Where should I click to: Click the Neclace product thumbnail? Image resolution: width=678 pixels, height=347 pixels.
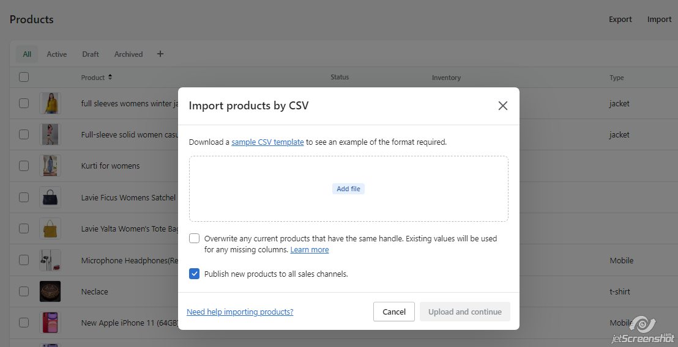(50, 291)
